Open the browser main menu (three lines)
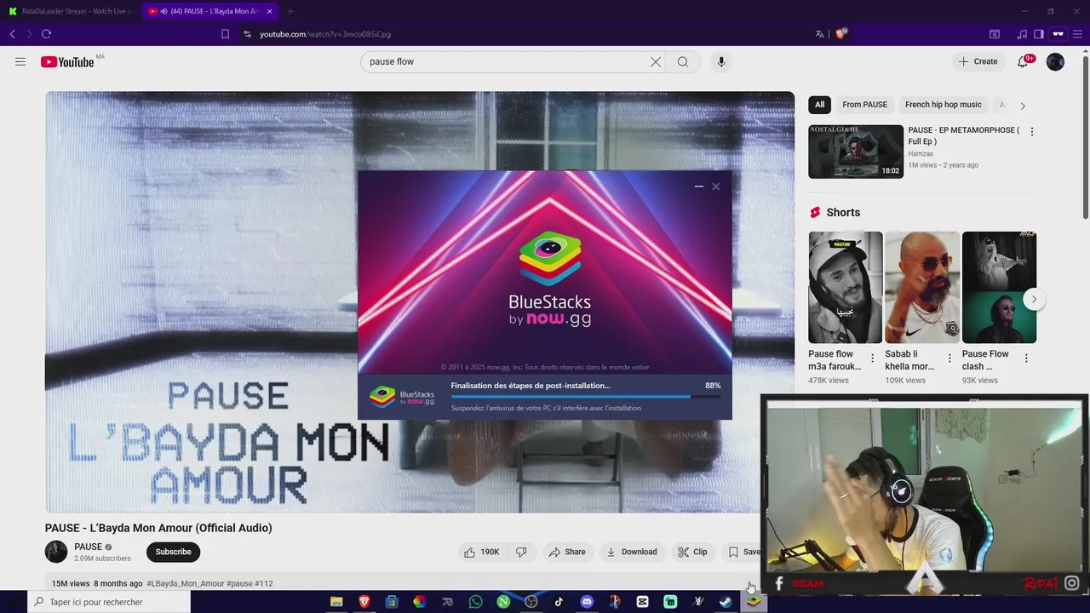The height and width of the screenshot is (613, 1090). coord(1078,34)
